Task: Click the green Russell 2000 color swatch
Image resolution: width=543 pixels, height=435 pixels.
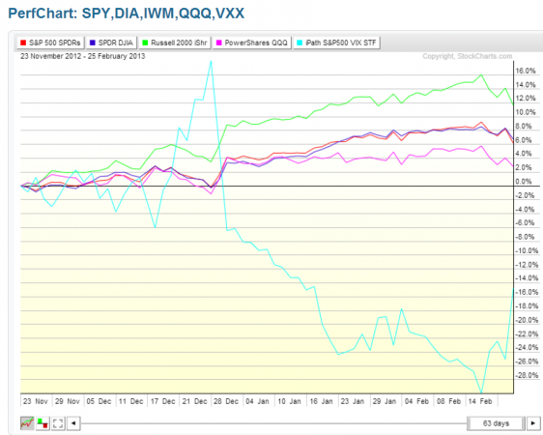Action: point(145,43)
